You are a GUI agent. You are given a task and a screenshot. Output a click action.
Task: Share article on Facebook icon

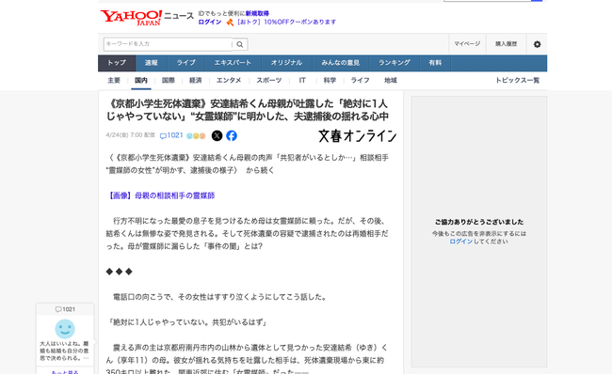click(x=232, y=135)
